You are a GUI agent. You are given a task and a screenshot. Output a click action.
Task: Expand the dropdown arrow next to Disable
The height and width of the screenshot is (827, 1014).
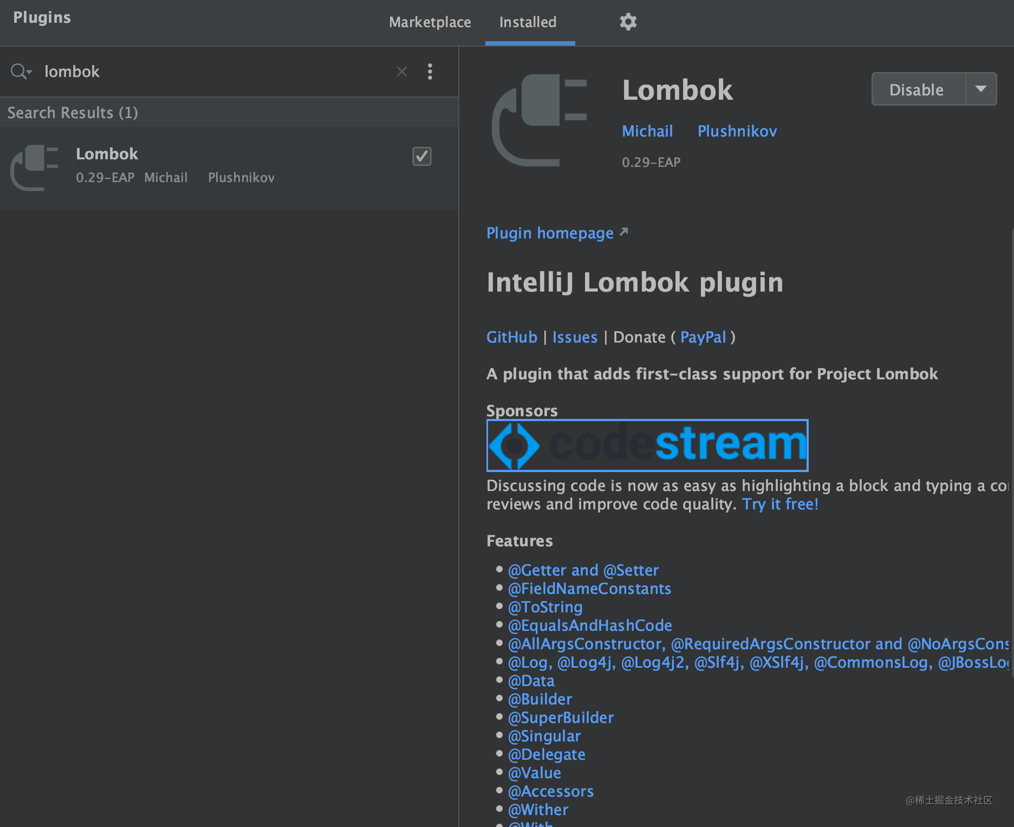[981, 88]
